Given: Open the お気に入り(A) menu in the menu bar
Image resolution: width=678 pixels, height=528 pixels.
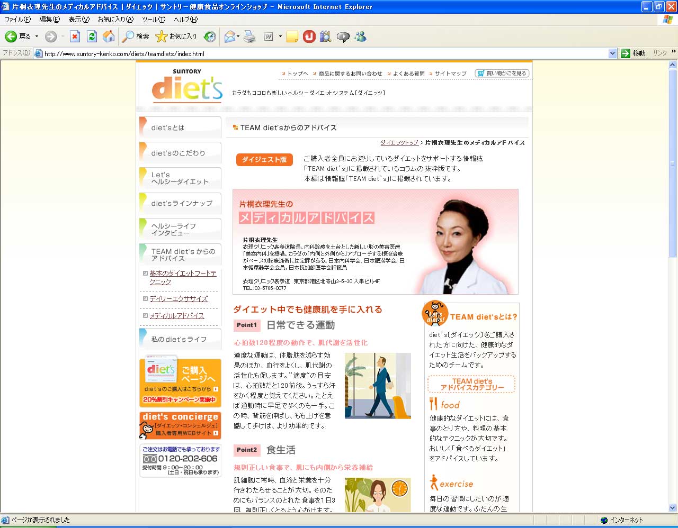Looking at the screenshot, I should 115,20.
